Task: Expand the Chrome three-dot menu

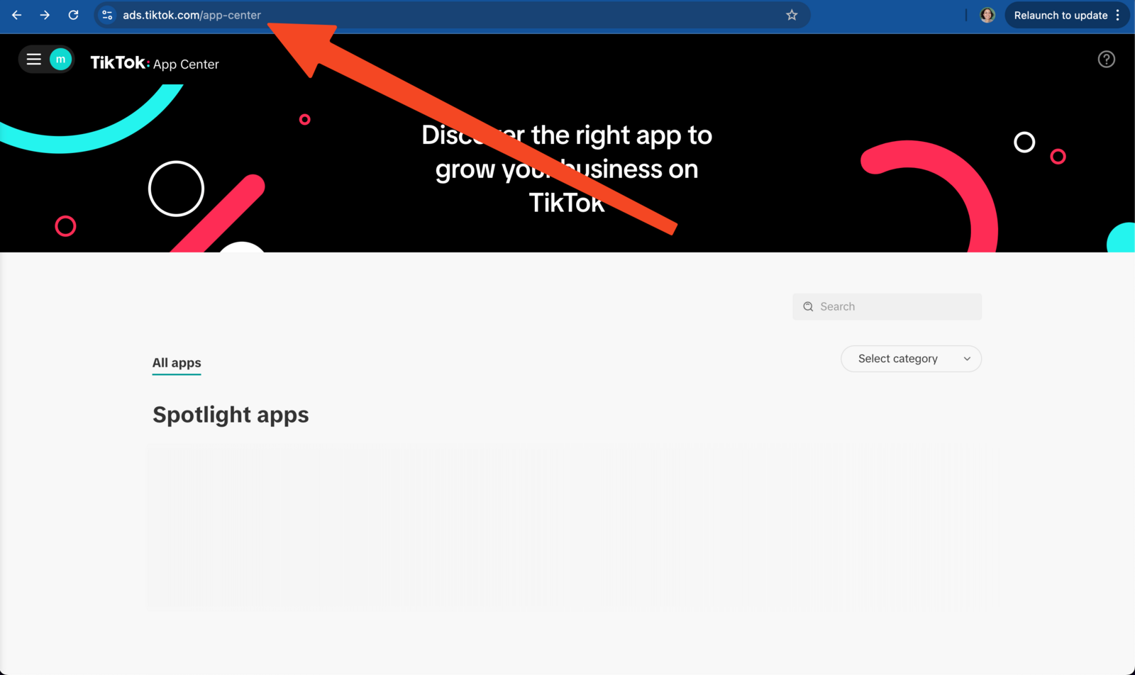Action: [1119, 15]
